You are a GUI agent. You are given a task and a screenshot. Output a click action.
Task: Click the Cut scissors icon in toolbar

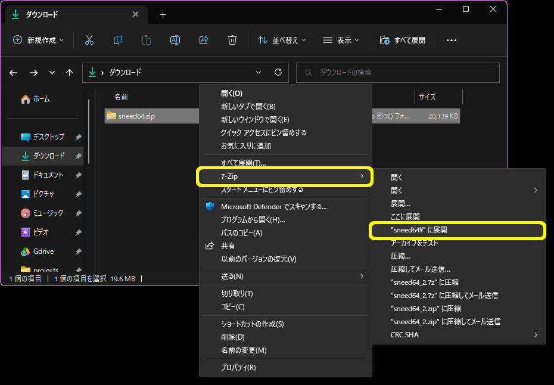pyautogui.click(x=89, y=40)
